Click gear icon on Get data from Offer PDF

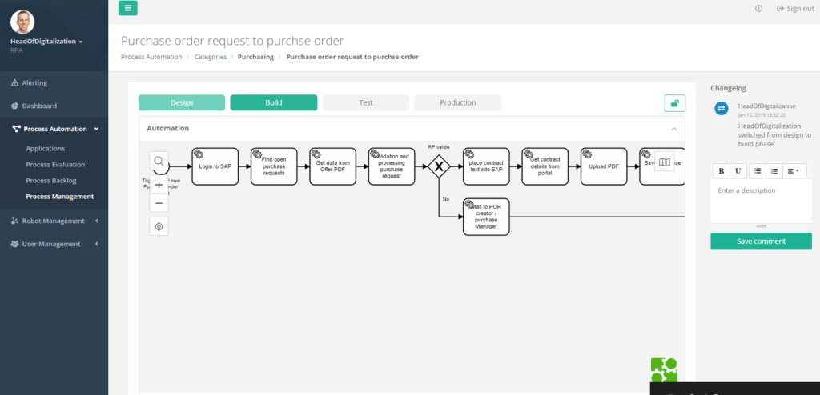tap(316, 154)
